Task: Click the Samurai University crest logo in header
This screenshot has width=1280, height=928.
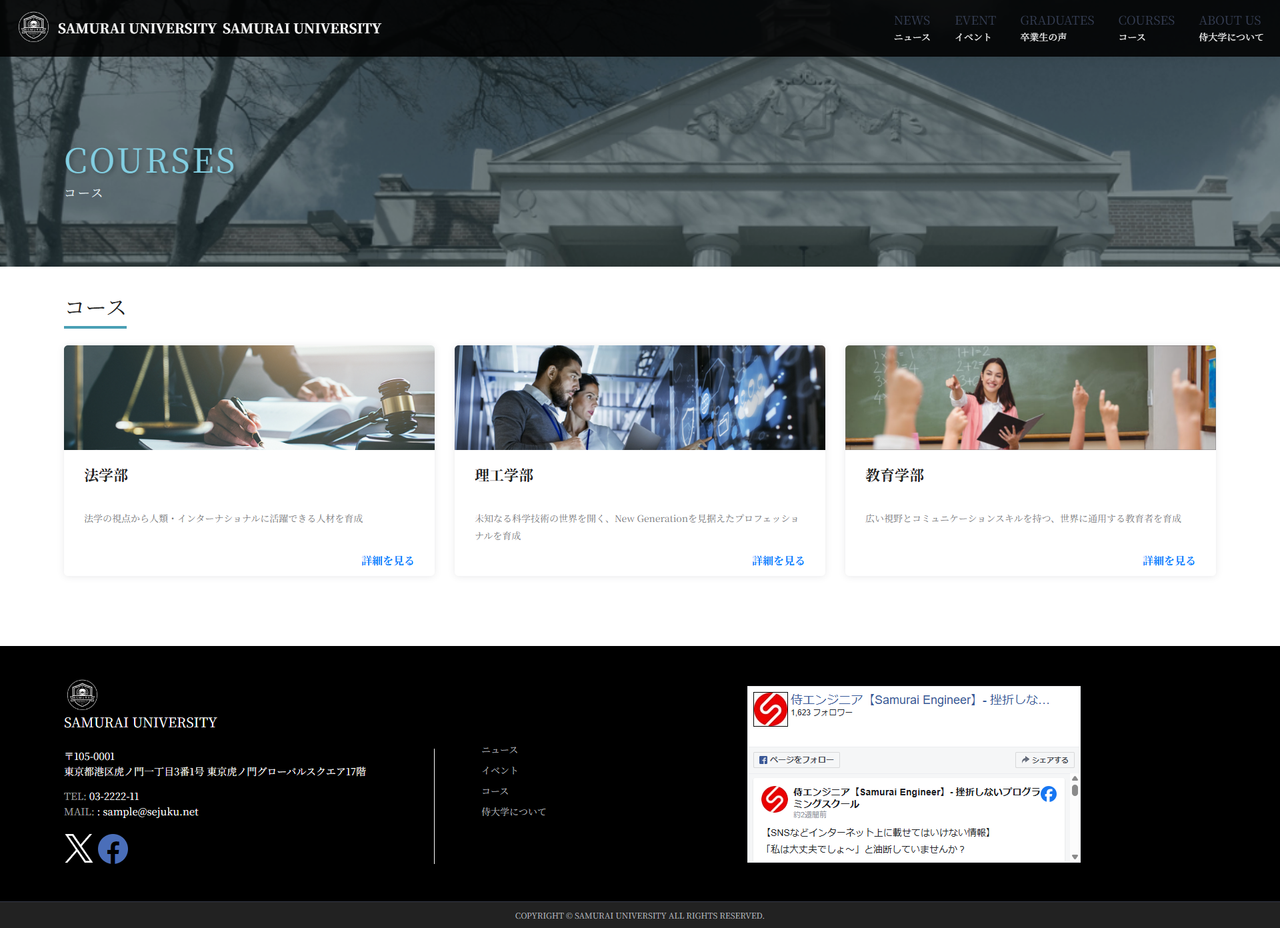Action: (x=33, y=27)
